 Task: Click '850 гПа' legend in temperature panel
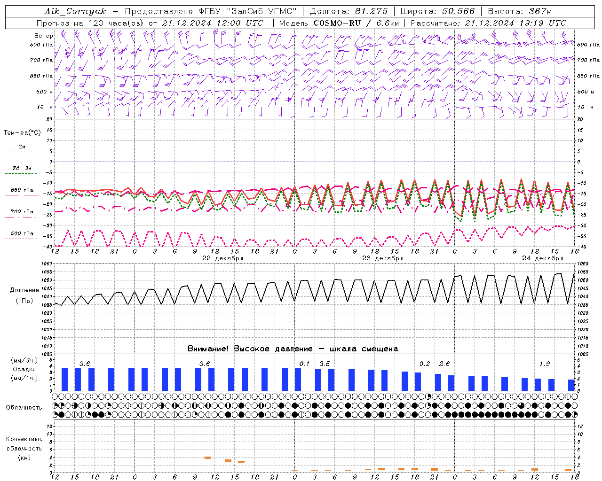[22, 190]
